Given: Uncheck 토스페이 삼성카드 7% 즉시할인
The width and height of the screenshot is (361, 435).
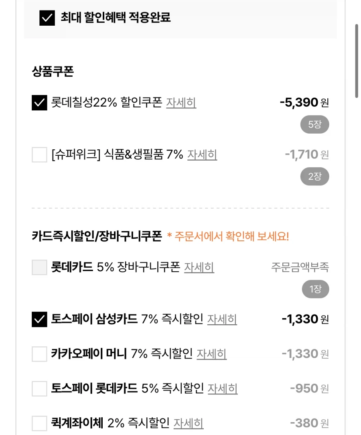Looking at the screenshot, I should click(x=39, y=319).
